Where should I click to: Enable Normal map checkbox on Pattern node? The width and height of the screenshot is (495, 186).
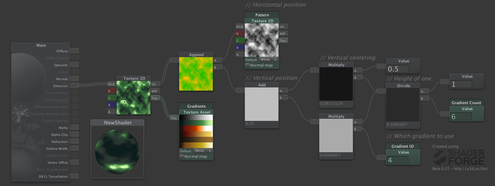[247, 65]
